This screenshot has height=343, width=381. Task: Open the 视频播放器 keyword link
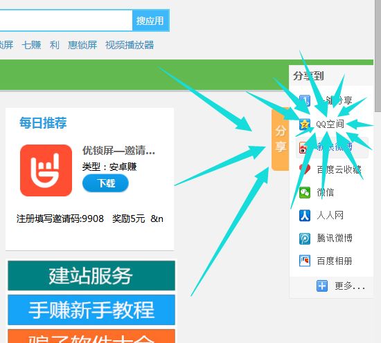click(x=130, y=45)
